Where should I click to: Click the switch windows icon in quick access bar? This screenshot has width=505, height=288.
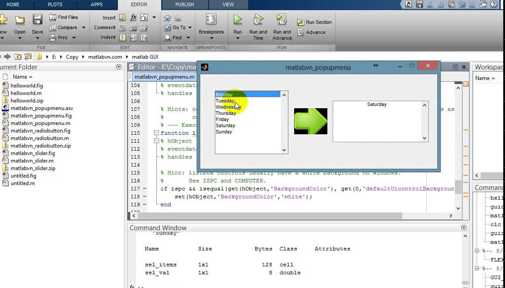483,4
